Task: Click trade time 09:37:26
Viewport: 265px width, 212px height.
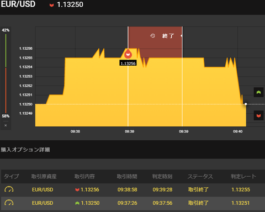Action: click(128, 203)
